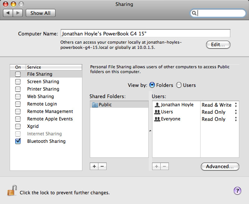Viewport: 249px width, 204px height.
Task: Click the back navigation arrow
Action: coord(8,13)
